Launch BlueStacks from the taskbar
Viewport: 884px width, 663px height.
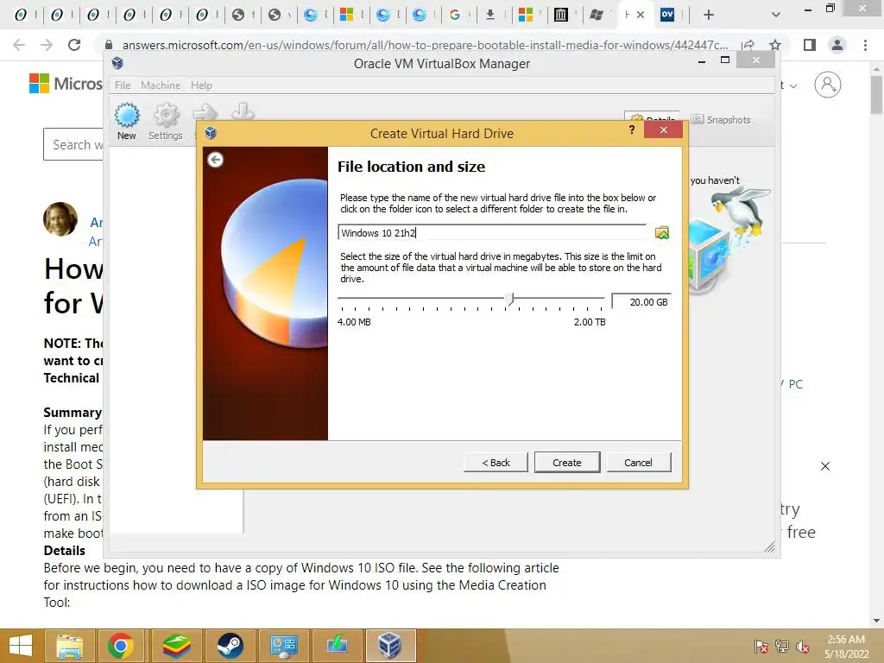pyautogui.click(x=176, y=646)
